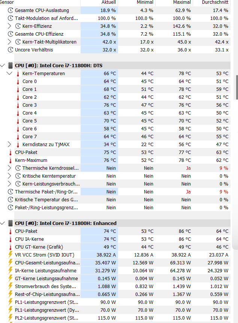Expand Kritische Kerntemperatur row

tap(9, 176)
